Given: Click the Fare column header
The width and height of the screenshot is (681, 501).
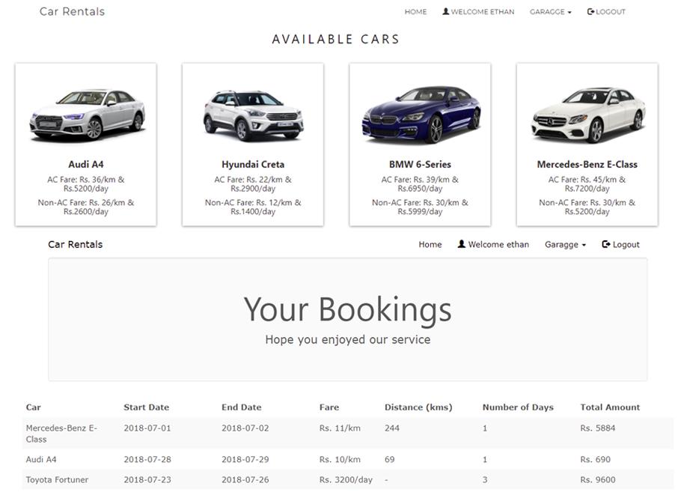Looking at the screenshot, I should click(x=329, y=407).
